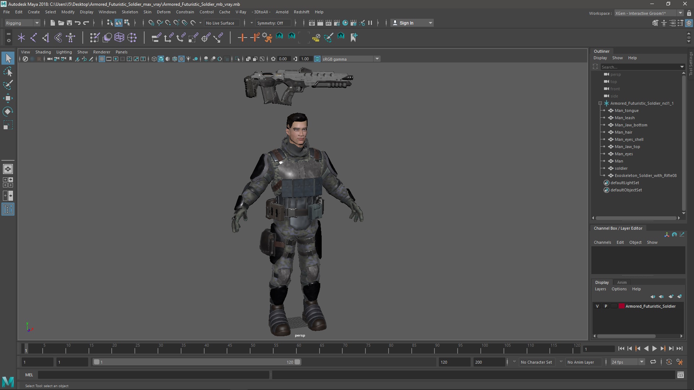Toggle the color management sRGB button
Screen dimensions: 694x390
point(317,59)
